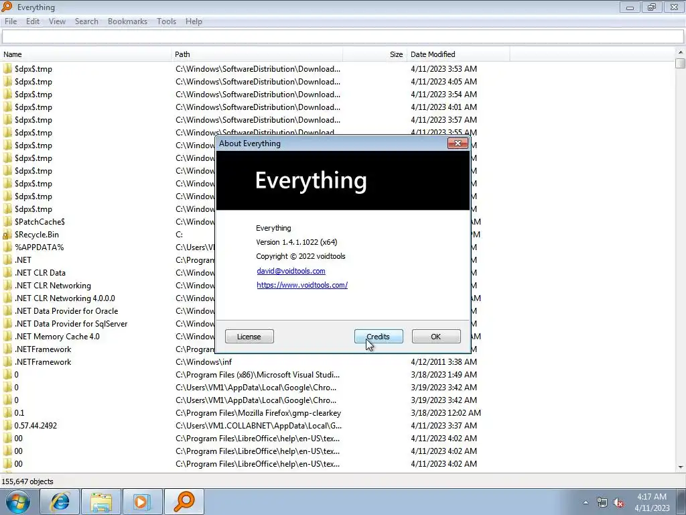The width and height of the screenshot is (686, 515).
Task: Open the Bookmarks menu
Action: click(127, 21)
